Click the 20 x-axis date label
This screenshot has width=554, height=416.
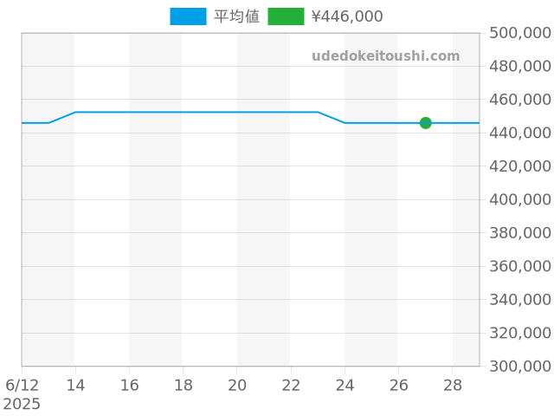pyautogui.click(x=237, y=384)
